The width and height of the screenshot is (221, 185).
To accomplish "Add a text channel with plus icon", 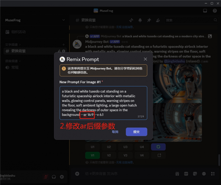I will [x=64, y=45].
